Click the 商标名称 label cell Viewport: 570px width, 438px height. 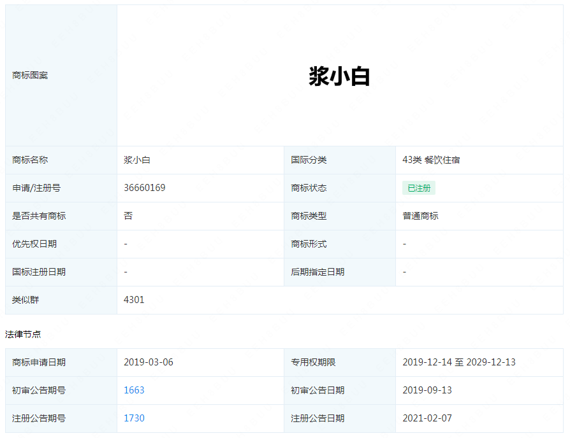[x=61, y=160]
